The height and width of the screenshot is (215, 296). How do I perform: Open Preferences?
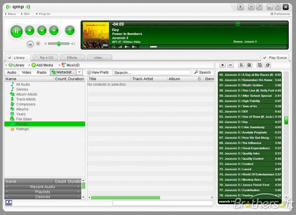(x=280, y=14)
